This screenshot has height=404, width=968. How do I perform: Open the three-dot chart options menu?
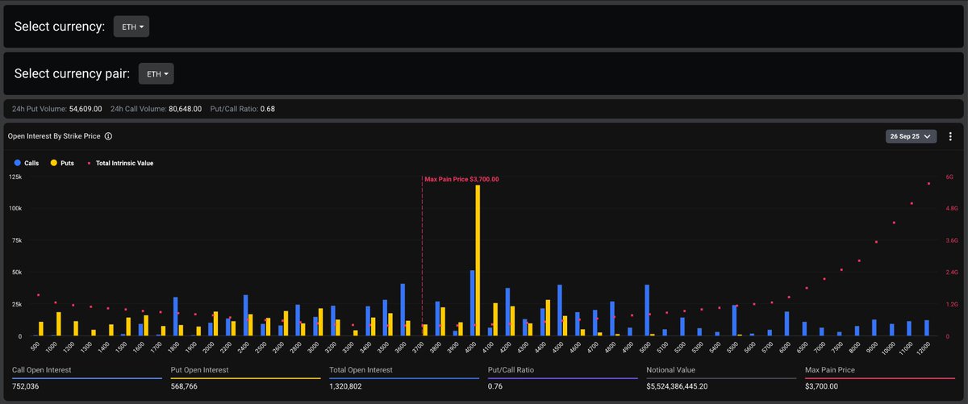coord(950,137)
